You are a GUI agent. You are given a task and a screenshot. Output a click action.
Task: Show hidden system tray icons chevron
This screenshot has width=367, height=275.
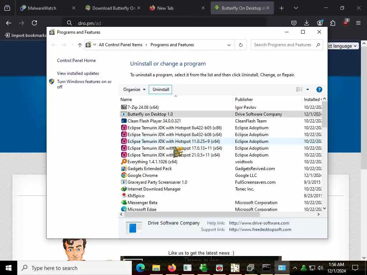[295, 268]
